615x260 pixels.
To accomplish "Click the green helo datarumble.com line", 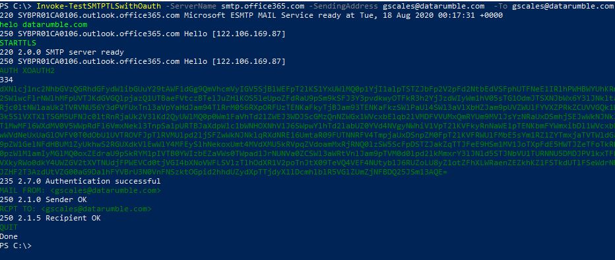I will 44,24.
